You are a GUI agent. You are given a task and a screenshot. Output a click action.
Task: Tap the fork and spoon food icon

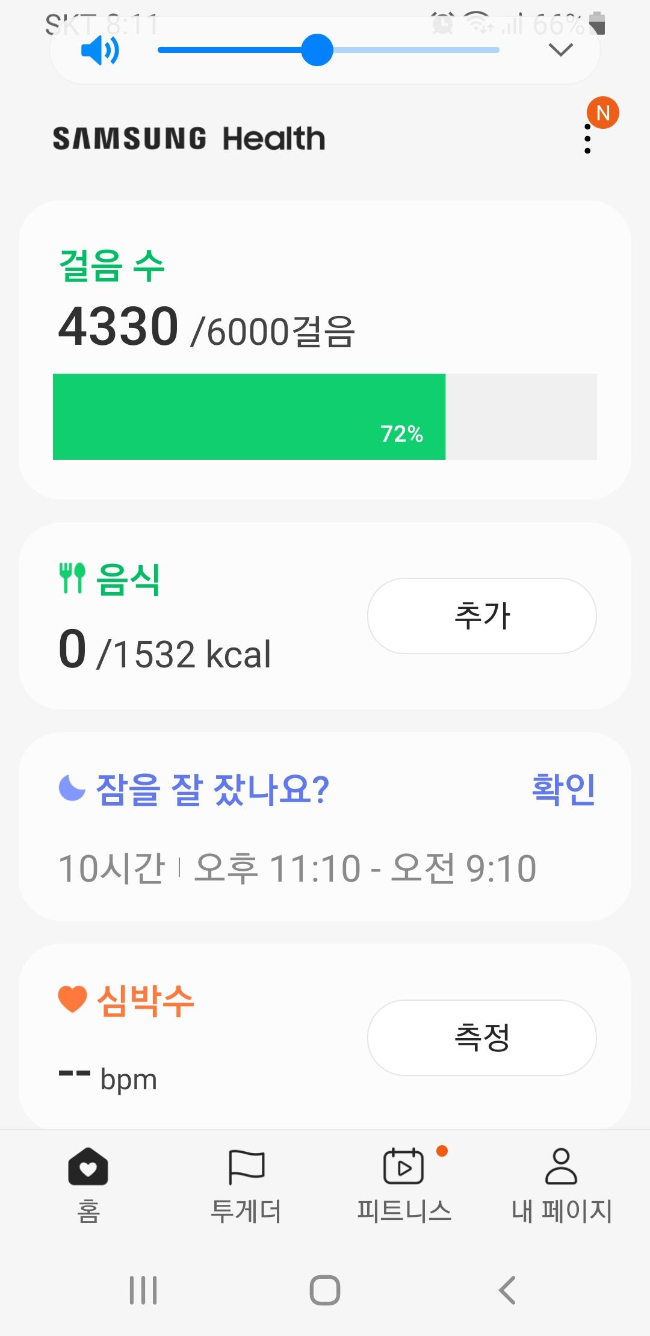coord(72,578)
